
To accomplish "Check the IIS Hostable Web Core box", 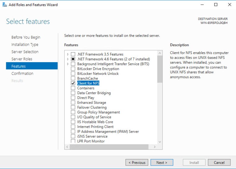I will [73, 122].
